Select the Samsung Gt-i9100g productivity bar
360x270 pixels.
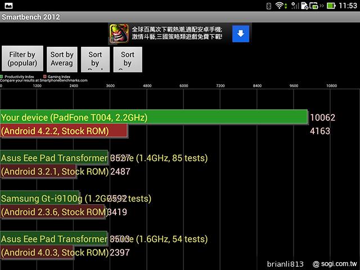click(39, 198)
